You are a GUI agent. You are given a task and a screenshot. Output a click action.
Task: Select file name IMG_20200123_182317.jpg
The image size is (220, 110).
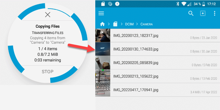click(136, 36)
